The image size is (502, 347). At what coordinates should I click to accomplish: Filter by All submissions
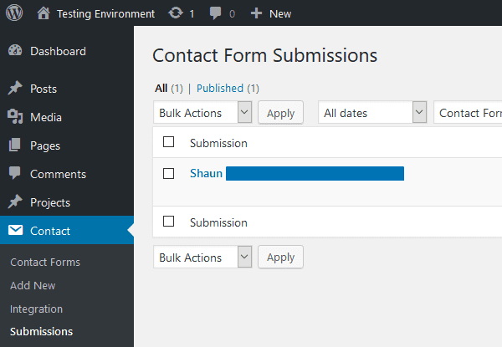161,88
